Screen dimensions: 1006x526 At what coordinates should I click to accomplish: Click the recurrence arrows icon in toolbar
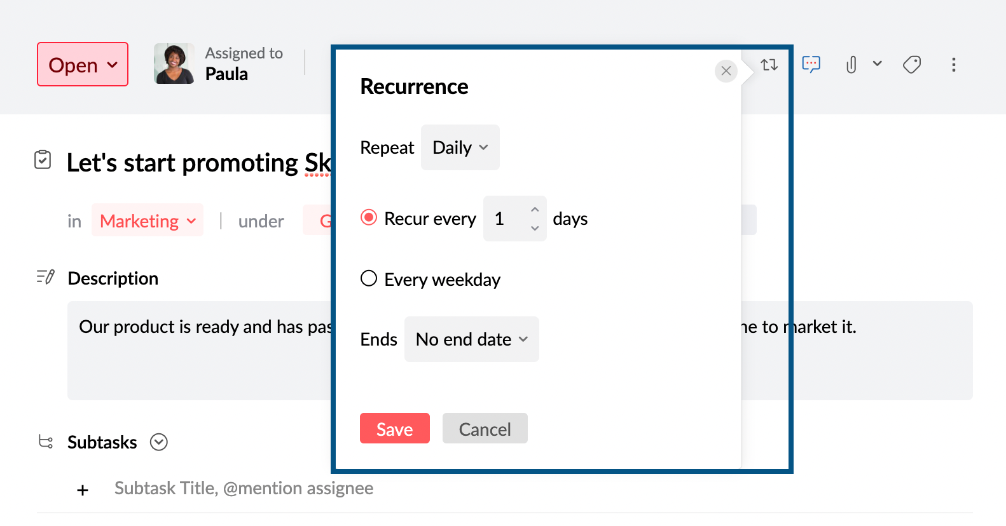[769, 65]
